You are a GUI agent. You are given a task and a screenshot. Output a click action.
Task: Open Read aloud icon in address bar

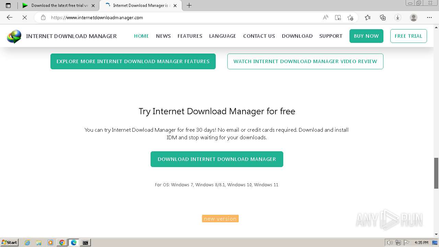tap(325, 17)
